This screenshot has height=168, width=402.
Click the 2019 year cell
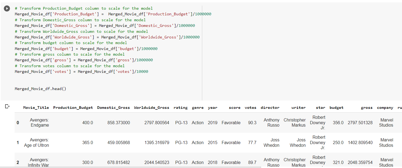[x=213, y=123]
